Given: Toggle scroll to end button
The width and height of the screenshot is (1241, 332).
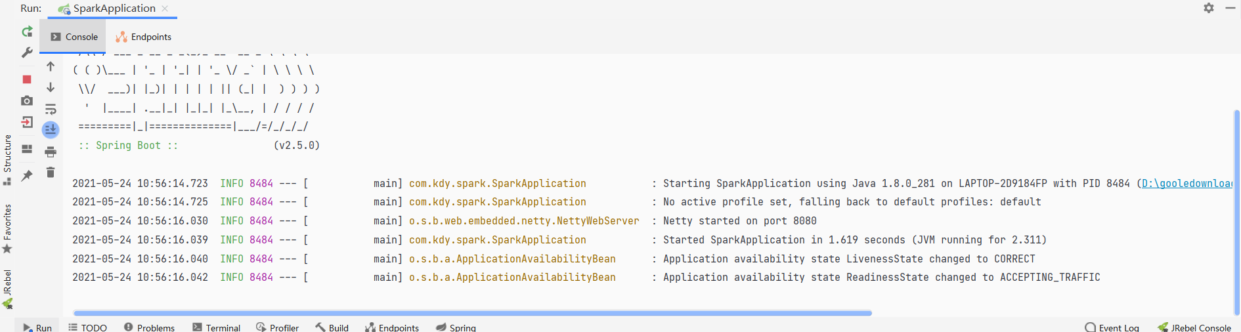Looking at the screenshot, I should point(51,130).
